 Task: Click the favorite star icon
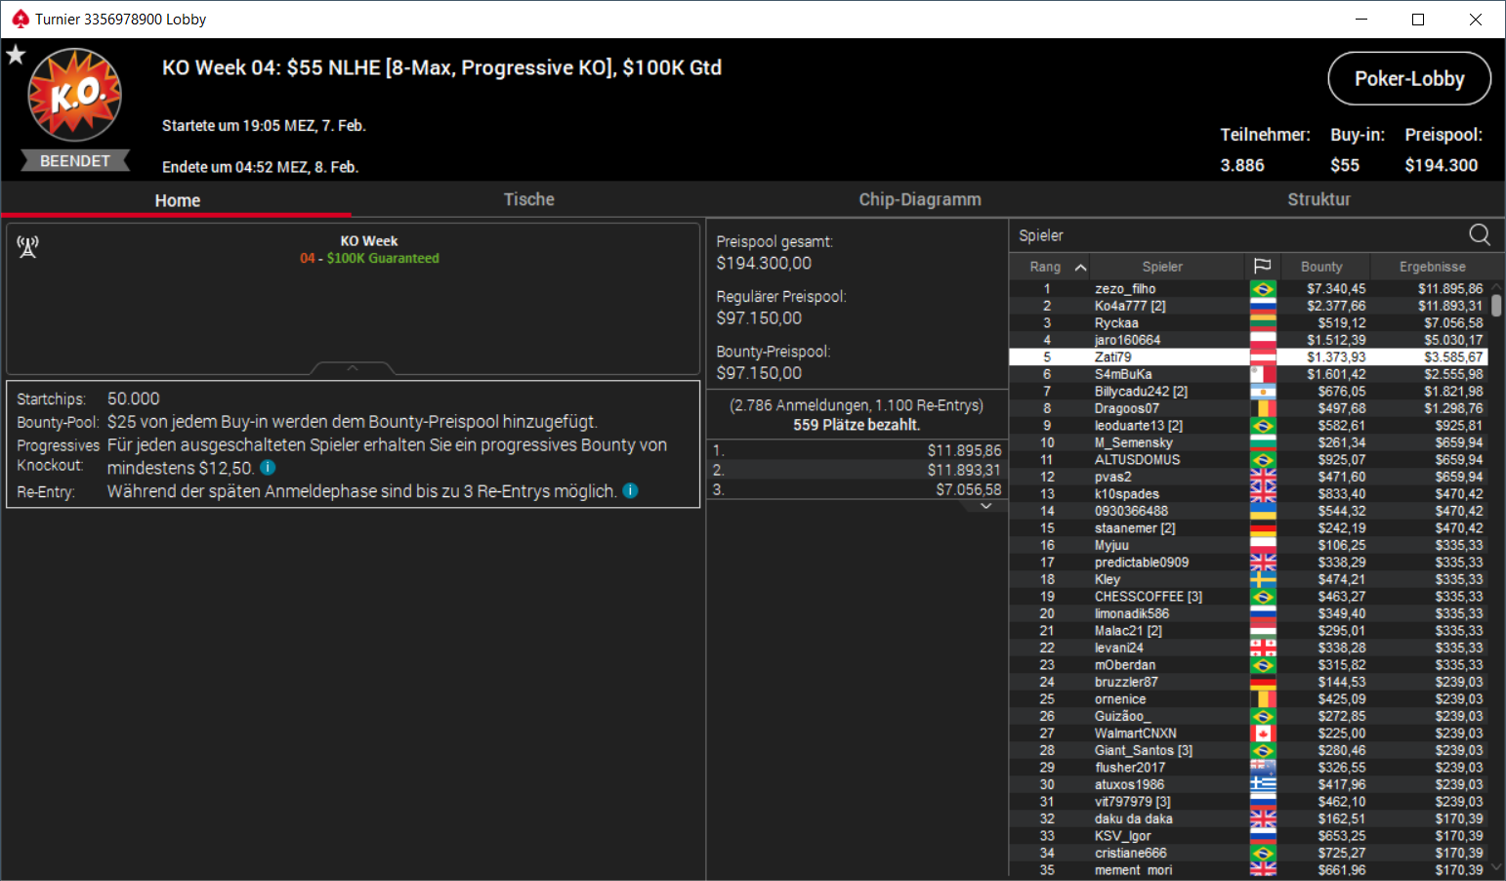tap(16, 55)
